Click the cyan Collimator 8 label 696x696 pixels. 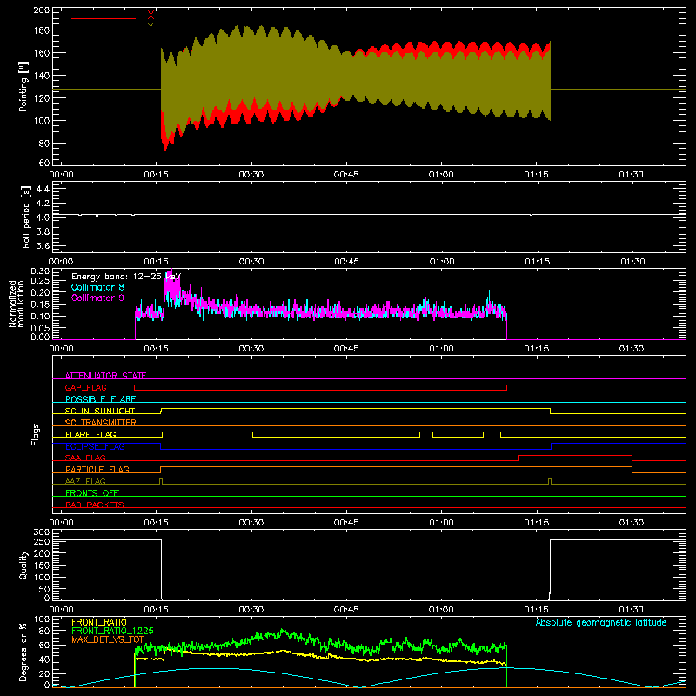[x=97, y=287]
